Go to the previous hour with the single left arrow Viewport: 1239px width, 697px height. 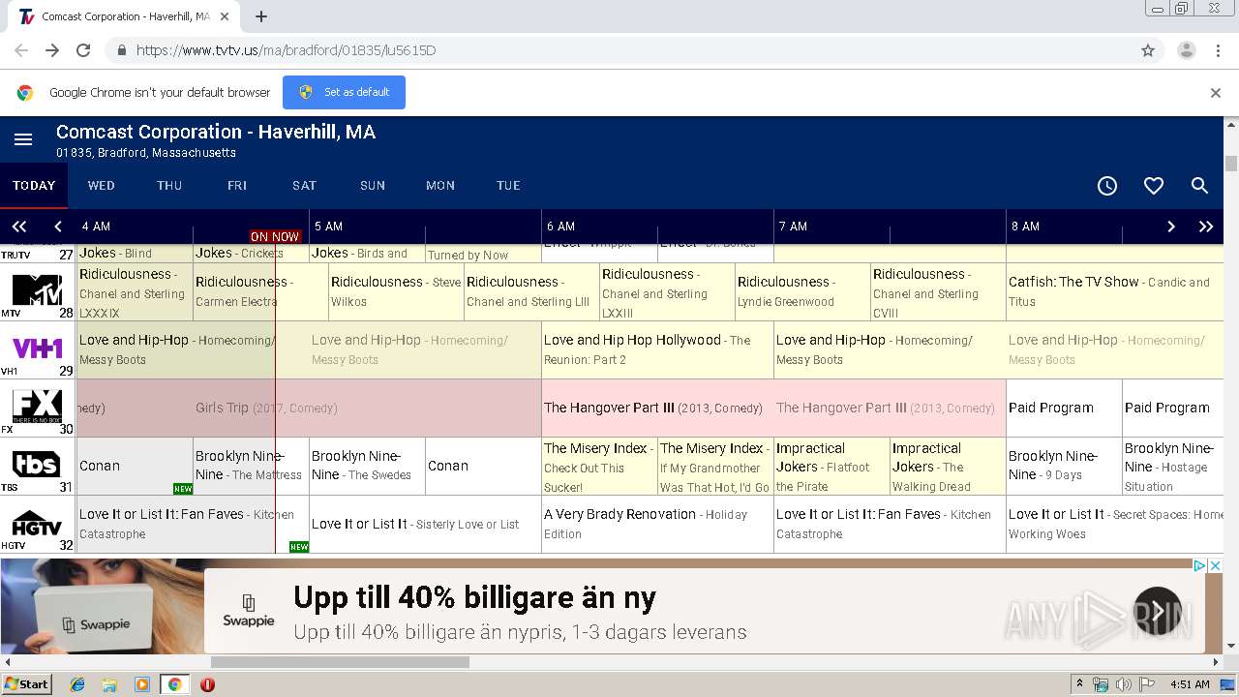[x=58, y=227]
